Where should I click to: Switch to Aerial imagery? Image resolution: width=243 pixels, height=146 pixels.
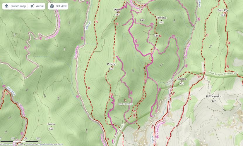pos(37,6)
